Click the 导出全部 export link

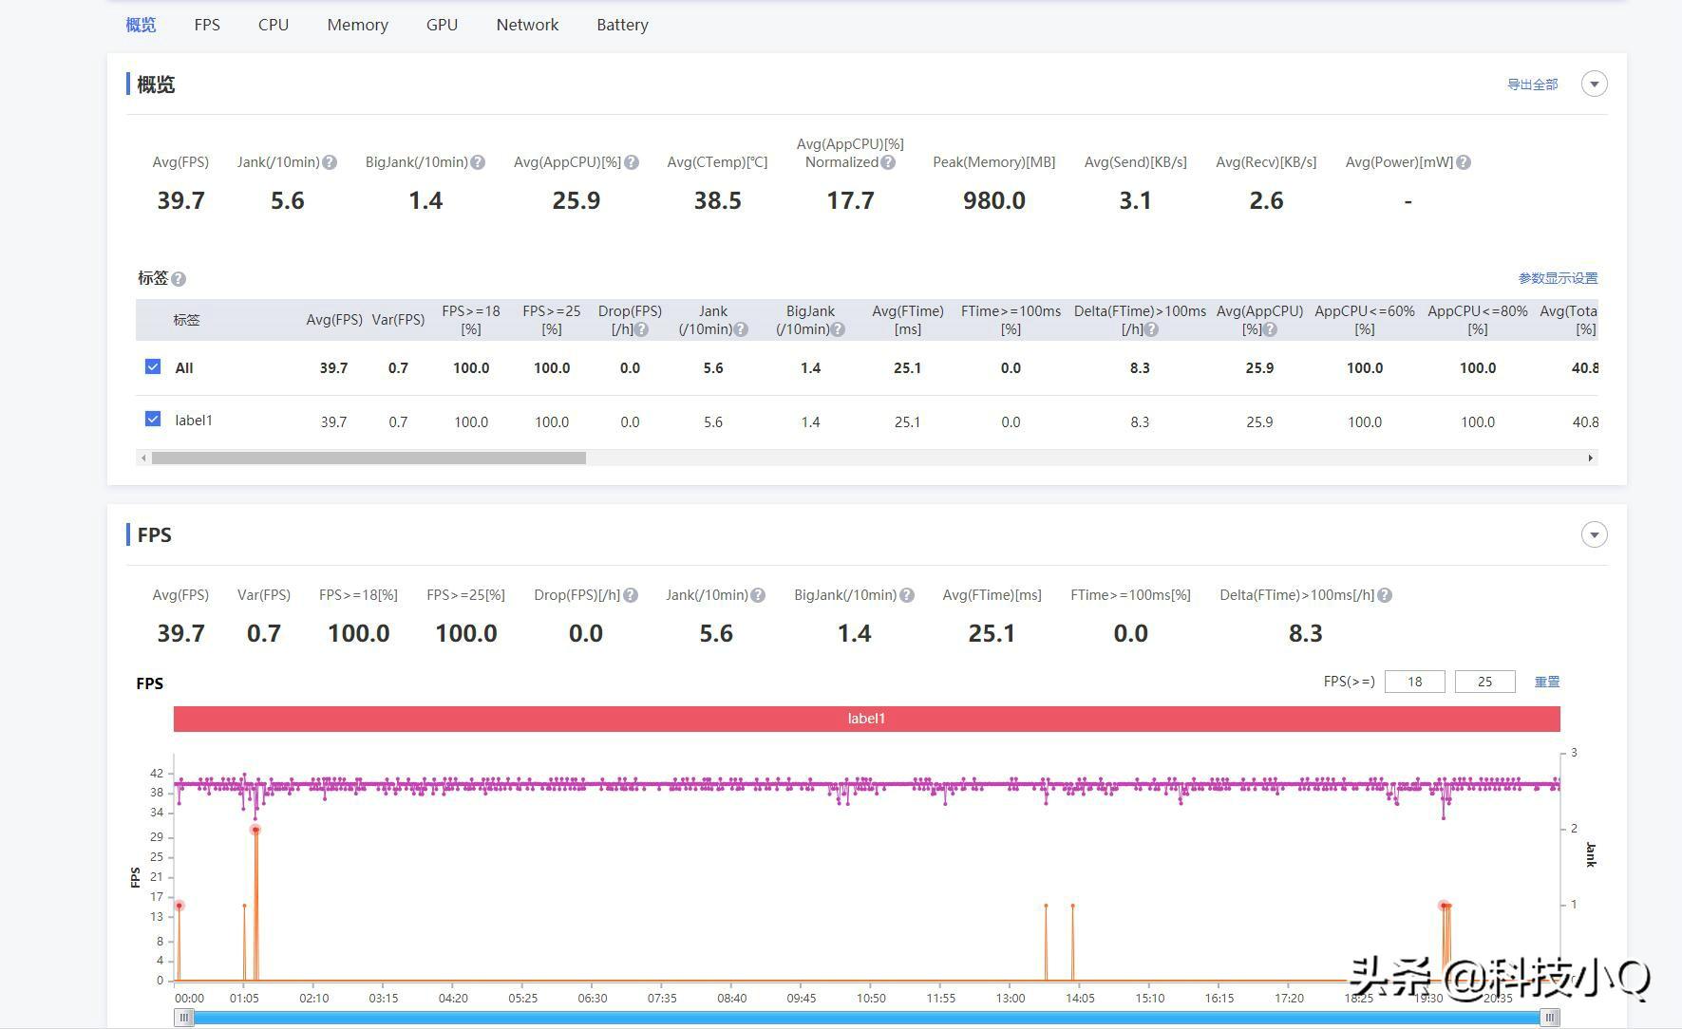tap(1532, 84)
